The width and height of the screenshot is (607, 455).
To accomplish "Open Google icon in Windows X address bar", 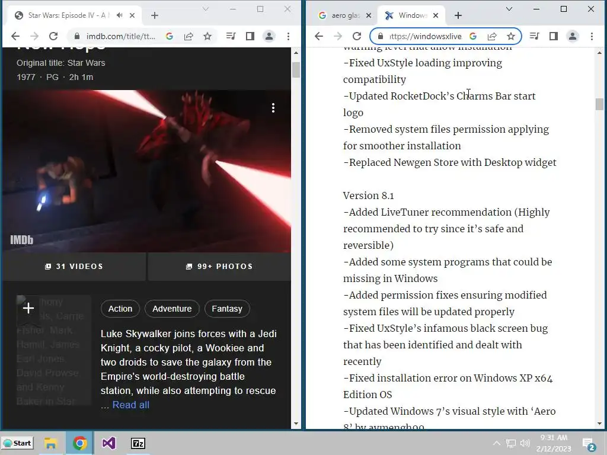I will tap(472, 36).
